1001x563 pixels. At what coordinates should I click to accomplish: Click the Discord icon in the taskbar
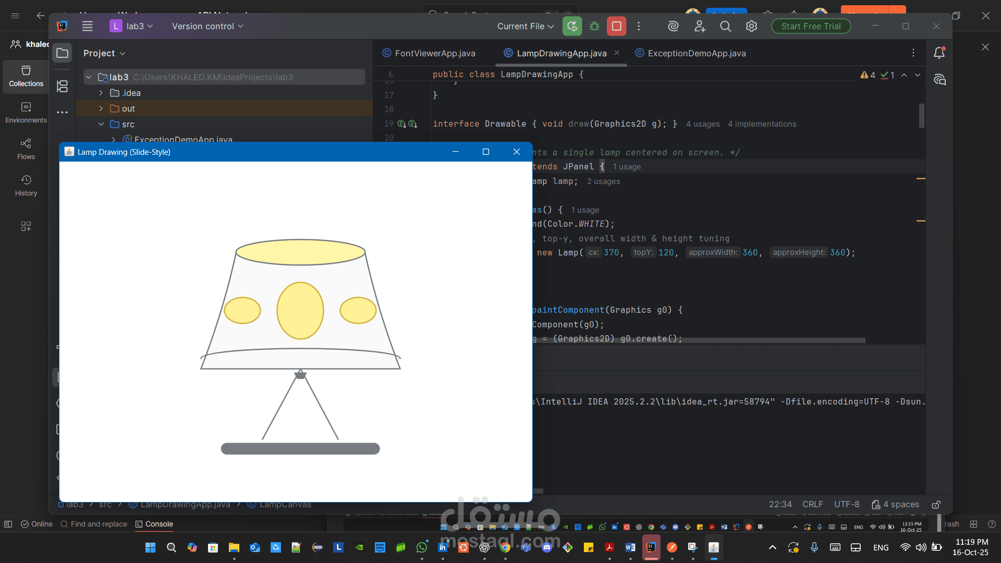[x=547, y=547]
